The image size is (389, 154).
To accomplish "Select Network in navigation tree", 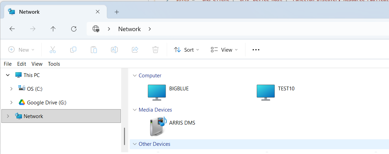I will point(61,116).
